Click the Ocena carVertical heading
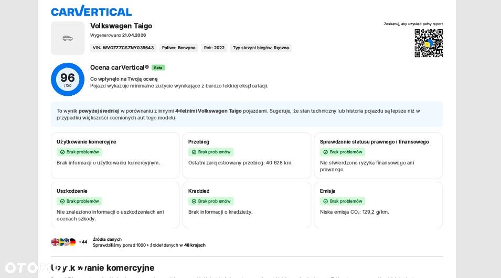The image size is (501, 278). pos(120,67)
